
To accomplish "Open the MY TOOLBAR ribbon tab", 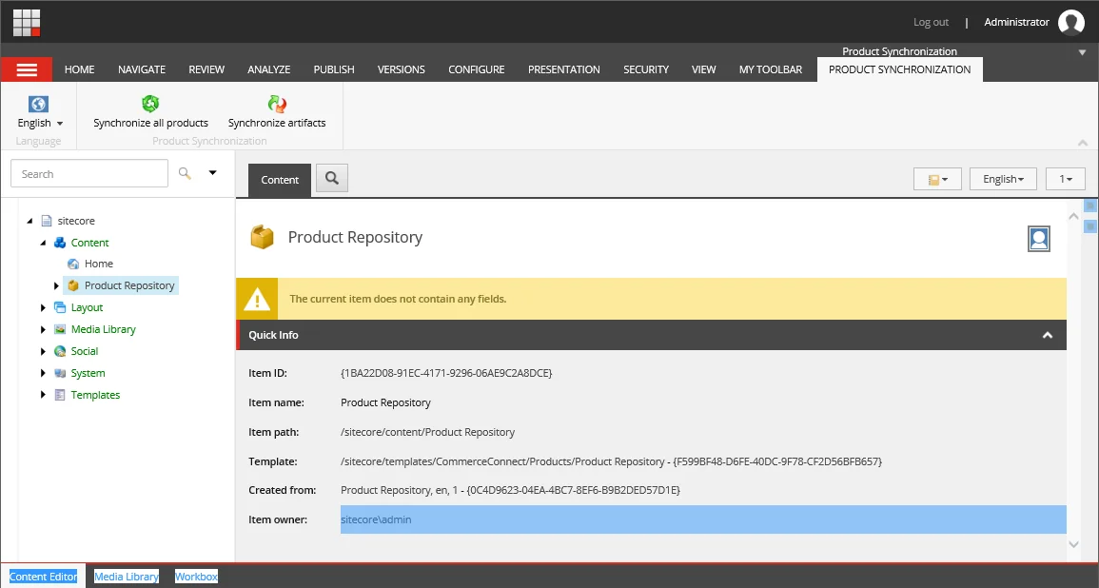I will 771,69.
